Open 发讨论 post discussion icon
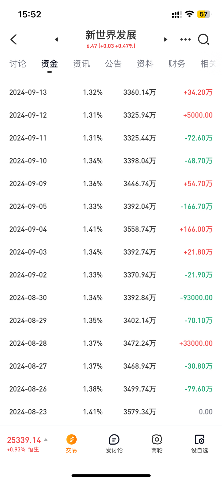Viewport: 222px width, 482px height. point(114,443)
